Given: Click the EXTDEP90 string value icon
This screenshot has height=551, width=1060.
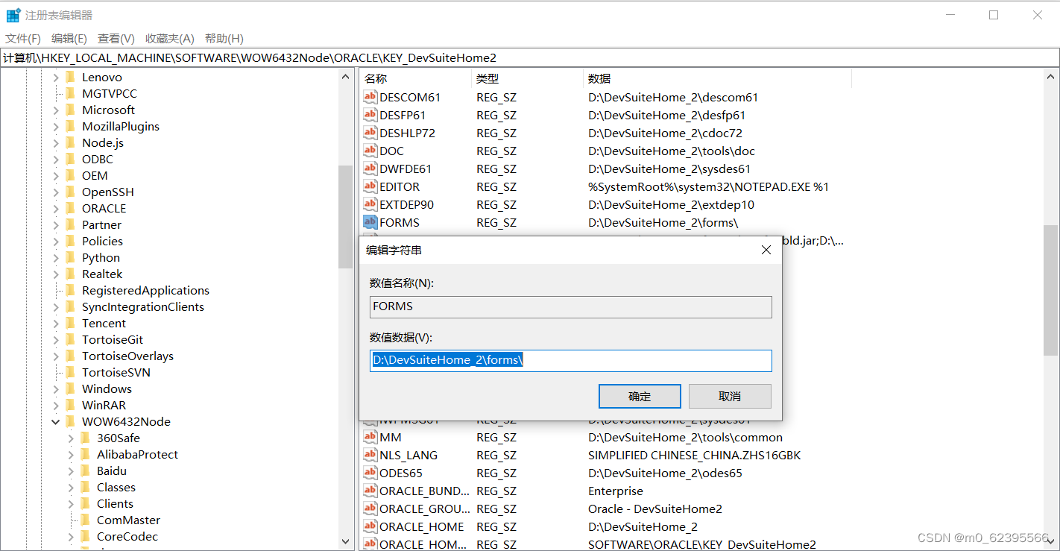Looking at the screenshot, I should [370, 204].
